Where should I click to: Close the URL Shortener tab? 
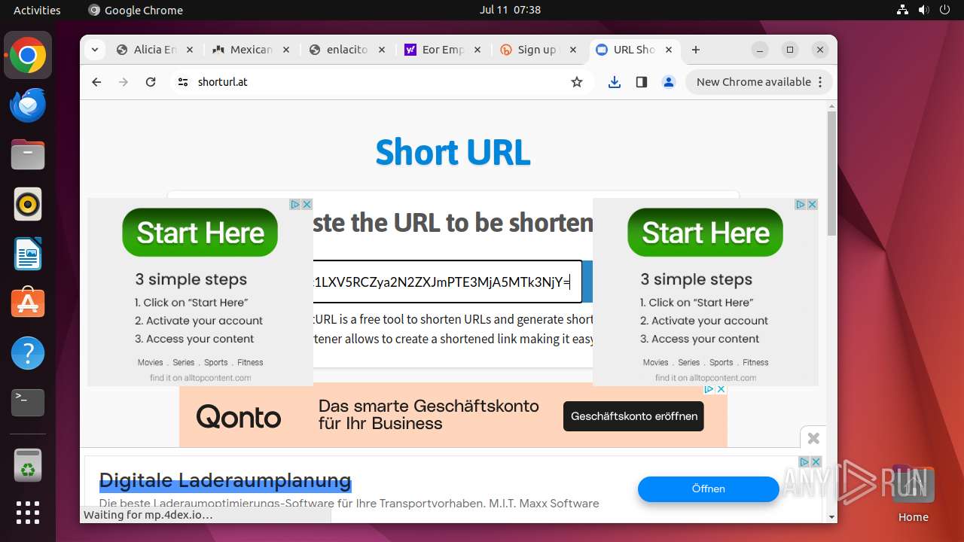670,50
